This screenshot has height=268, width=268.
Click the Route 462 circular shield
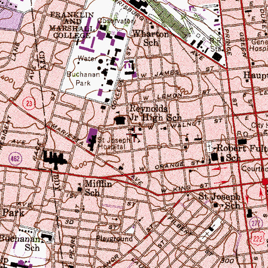point(15,159)
